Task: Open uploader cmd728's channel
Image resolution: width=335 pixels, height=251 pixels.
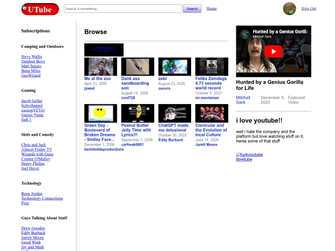Action: pos(128,98)
